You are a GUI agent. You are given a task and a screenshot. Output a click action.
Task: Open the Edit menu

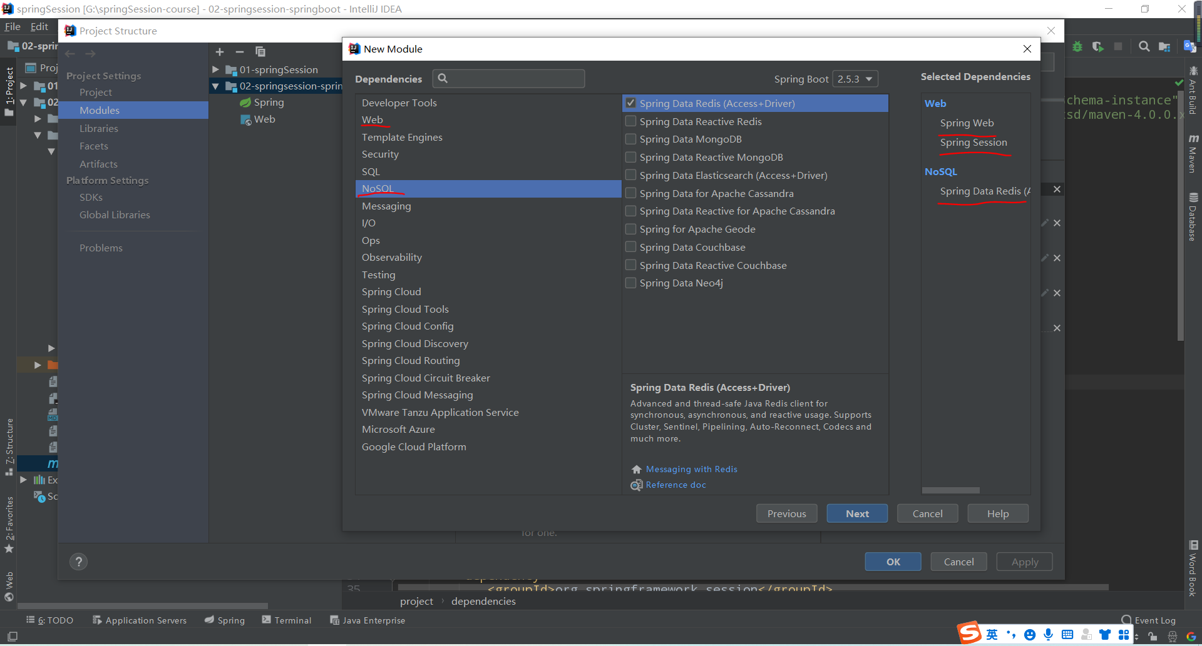(39, 27)
